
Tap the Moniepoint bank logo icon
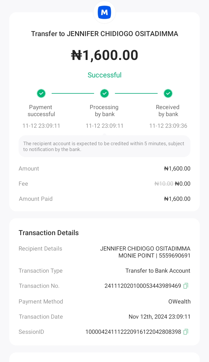pos(105,13)
